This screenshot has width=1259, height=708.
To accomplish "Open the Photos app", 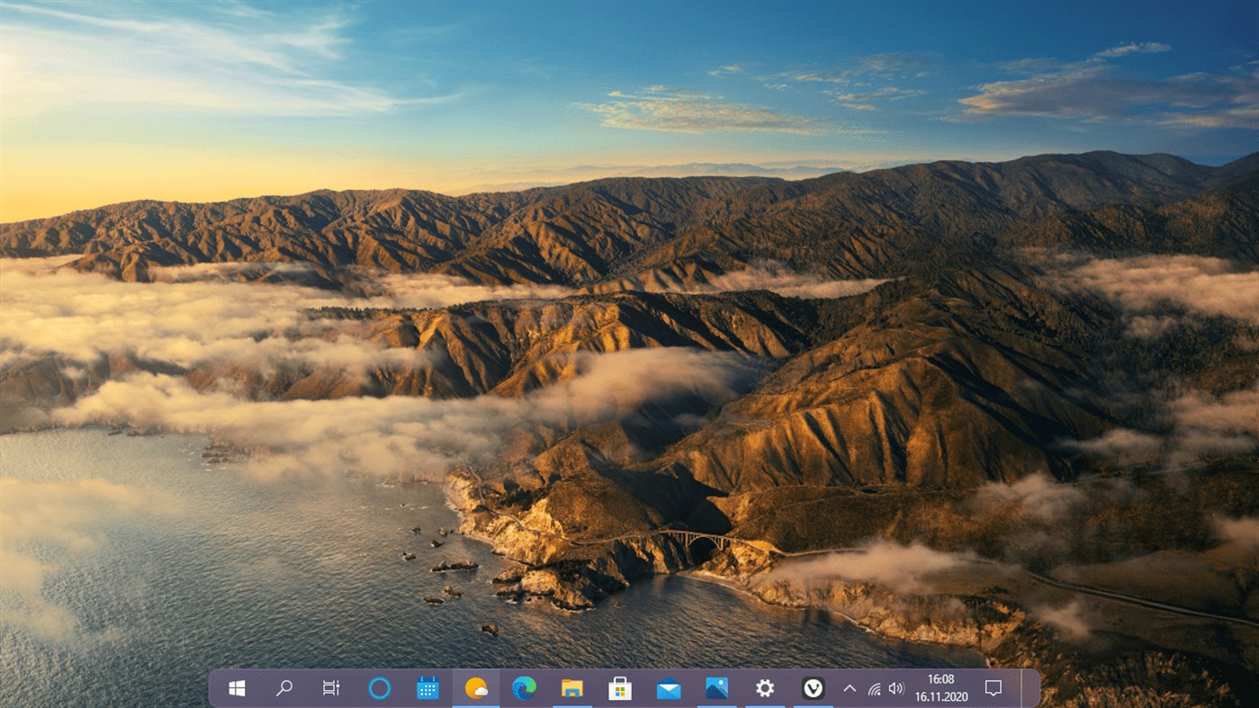I will (715, 687).
